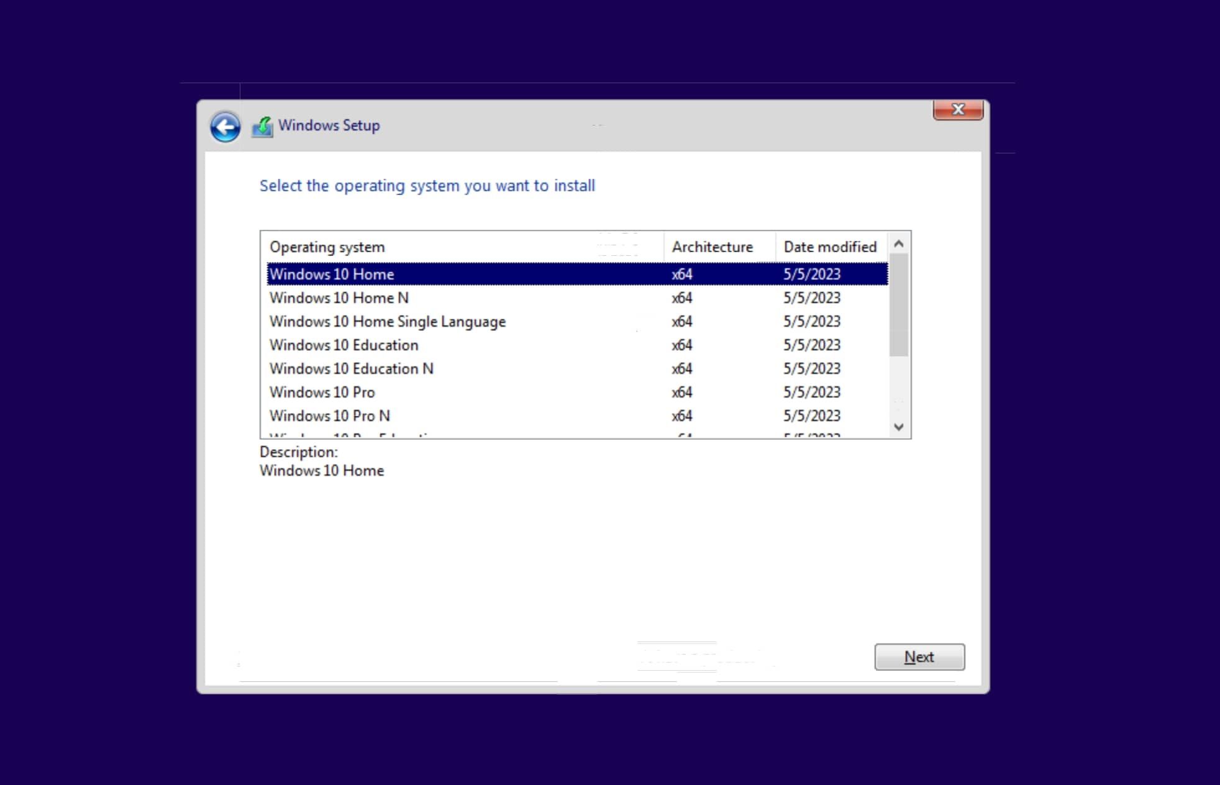Screen dimensions: 1220x785
Task: Select Windows 10 Home entry
Action: tap(576, 274)
